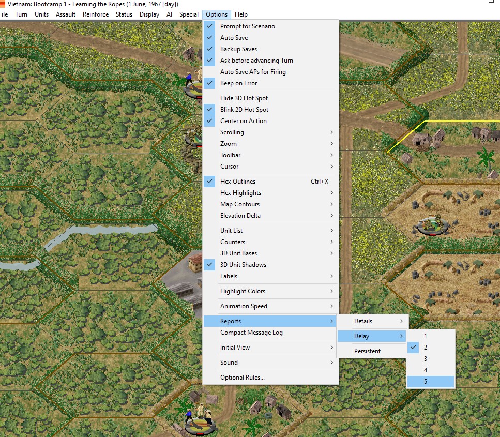
Task: Enable Compact Message Log
Action: (270, 333)
